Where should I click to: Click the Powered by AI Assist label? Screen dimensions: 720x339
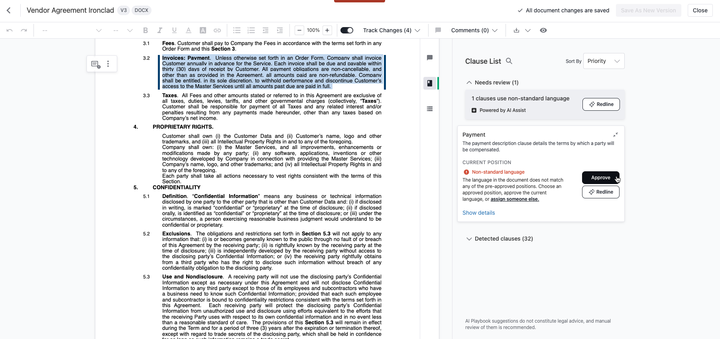(x=502, y=110)
